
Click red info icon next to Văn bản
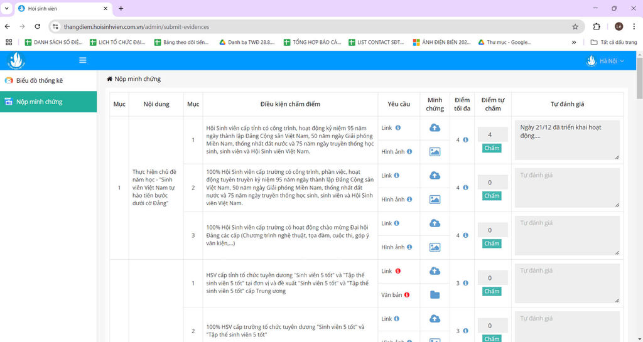(407, 295)
